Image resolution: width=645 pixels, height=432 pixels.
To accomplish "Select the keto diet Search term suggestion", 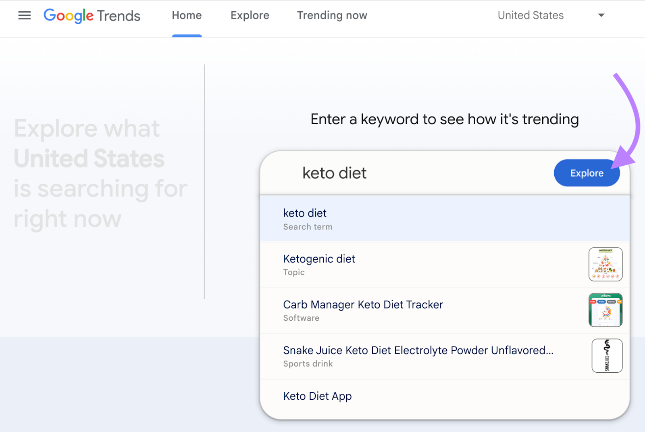I will [x=403, y=219].
